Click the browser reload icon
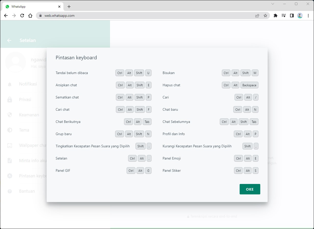The width and height of the screenshot is (314, 229). pos(22,16)
